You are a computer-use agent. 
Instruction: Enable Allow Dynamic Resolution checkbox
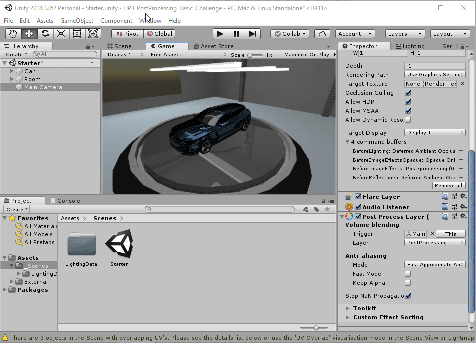(x=408, y=120)
